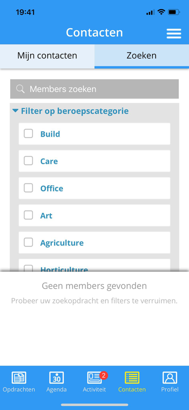Select the Art checkbox
The height and width of the screenshot is (410, 189).
[x=29, y=215]
